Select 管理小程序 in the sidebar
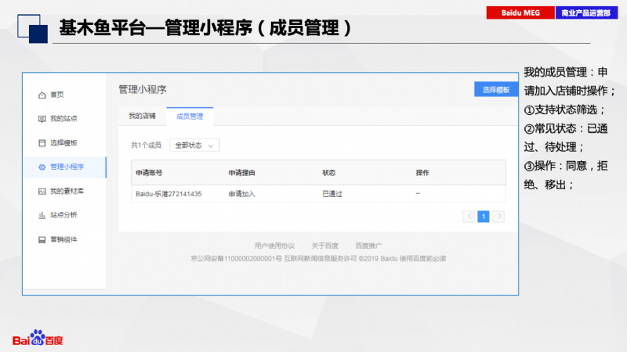This screenshot has width=627, height=352. pos(65,167)
